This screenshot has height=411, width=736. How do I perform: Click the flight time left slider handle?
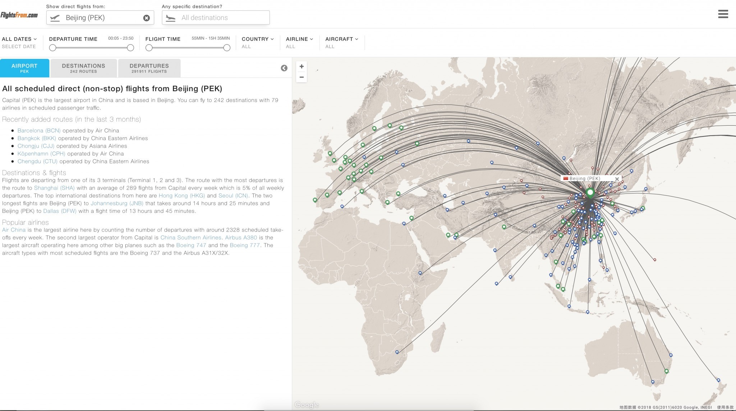[x=149, y=48]
